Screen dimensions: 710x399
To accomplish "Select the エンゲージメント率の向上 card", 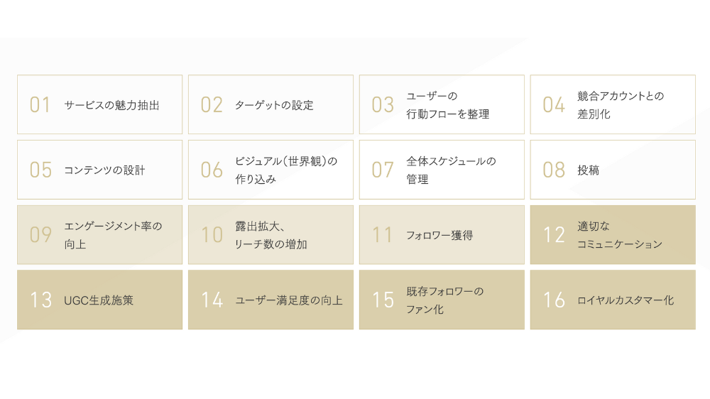I will coord(99,235).
